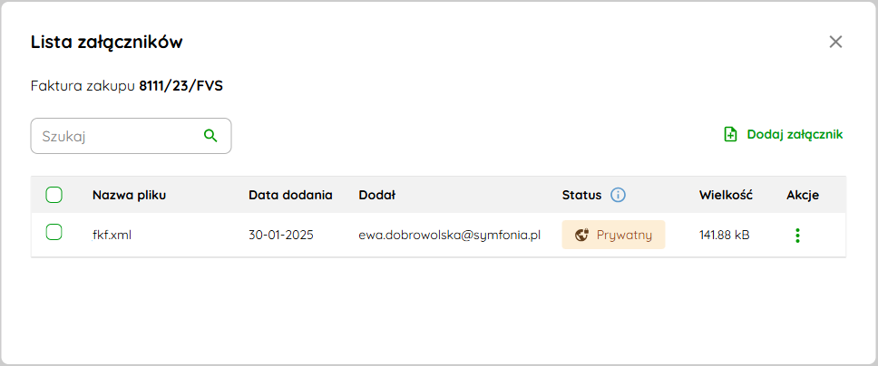Click the green search magnifier icon
This screenshot has height=366, width=878.
tap(210, 135)
